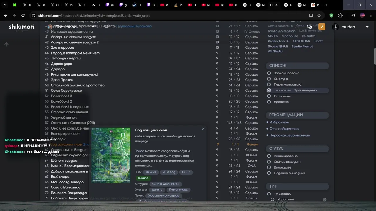Reload the current page
This screenshot has height=211, width=376.
[x=23, y=16]
